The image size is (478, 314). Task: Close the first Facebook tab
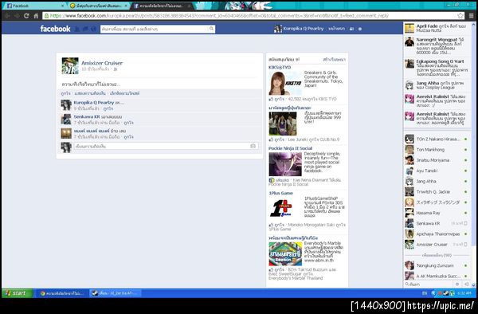pos(62,6)
